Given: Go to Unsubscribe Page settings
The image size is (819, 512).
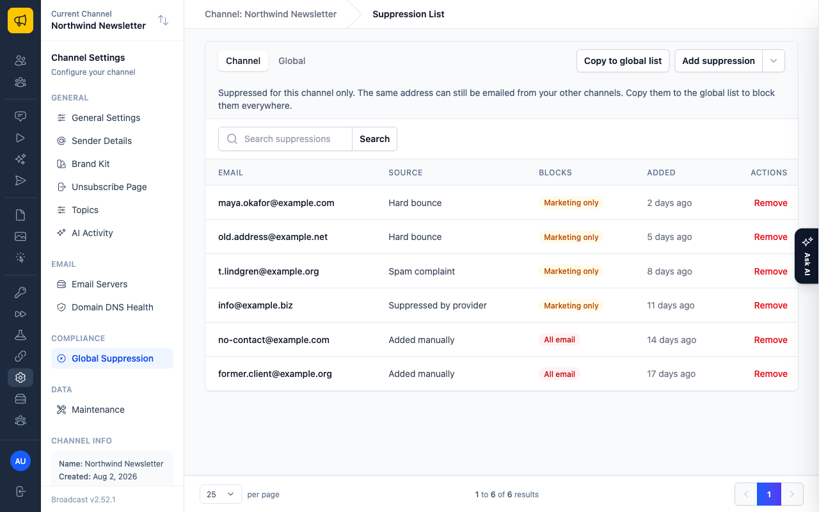Looking at the screenshot, I should point(112,187).
